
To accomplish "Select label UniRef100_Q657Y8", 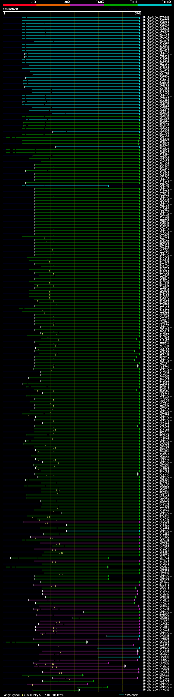I will coord(156,78).
